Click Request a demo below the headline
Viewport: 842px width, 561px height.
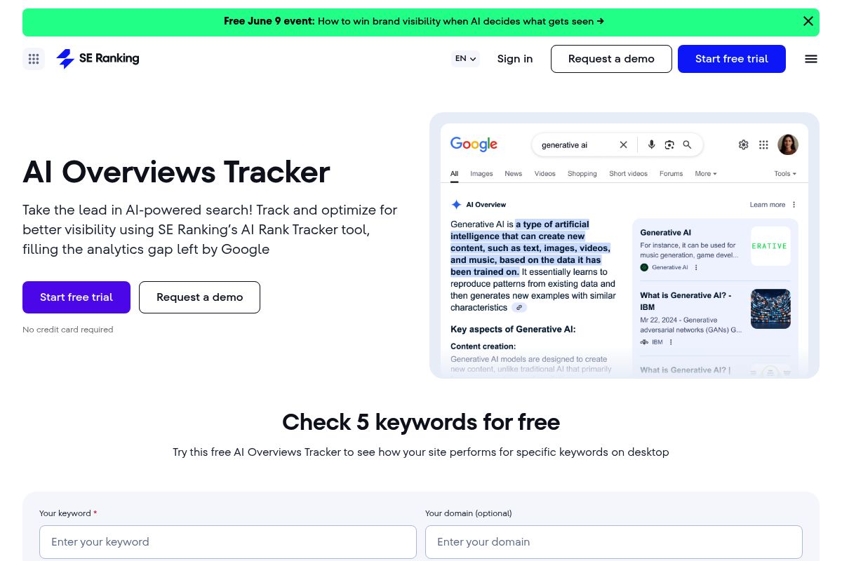[199, 297]
